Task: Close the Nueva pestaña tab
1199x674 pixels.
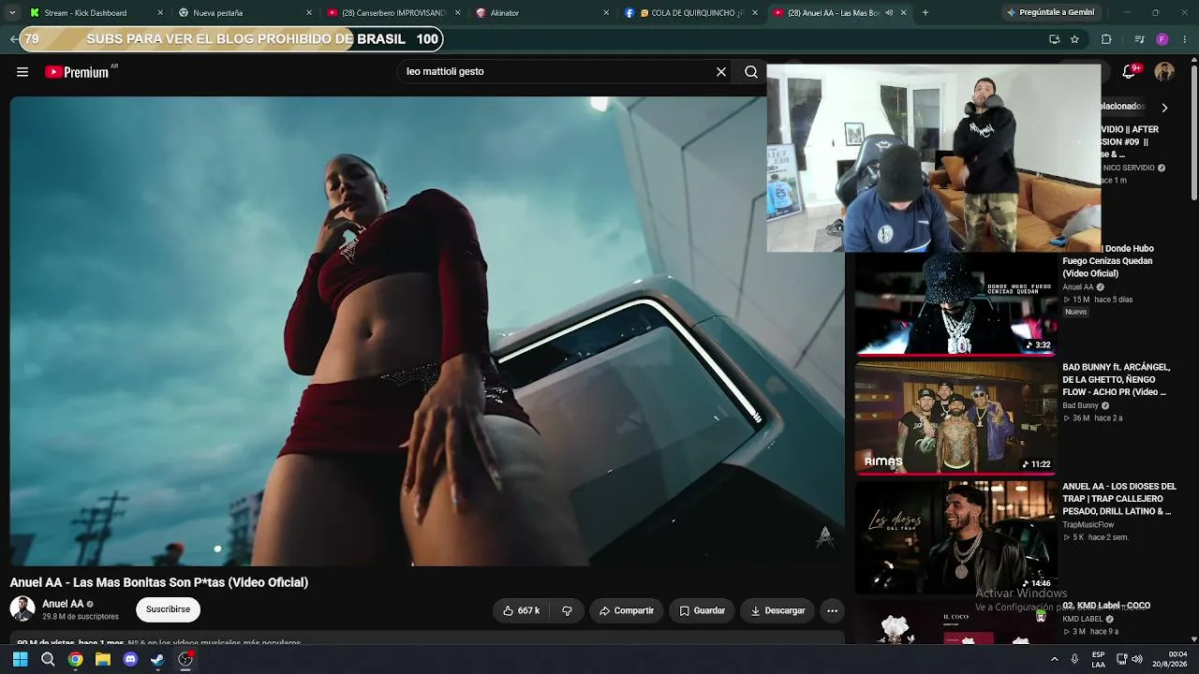Action: pos(309,13)
